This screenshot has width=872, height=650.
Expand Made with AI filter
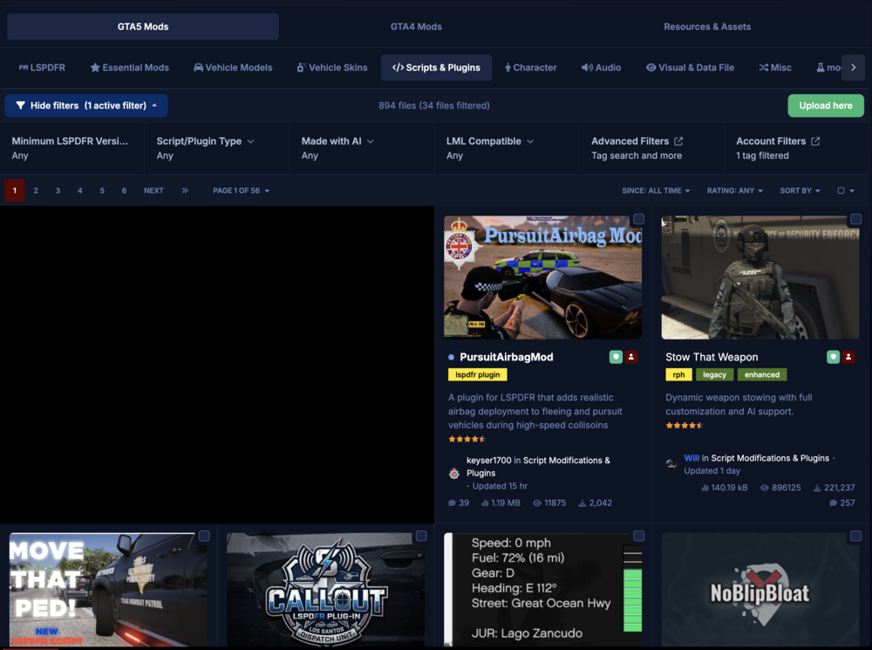[362, 148]
